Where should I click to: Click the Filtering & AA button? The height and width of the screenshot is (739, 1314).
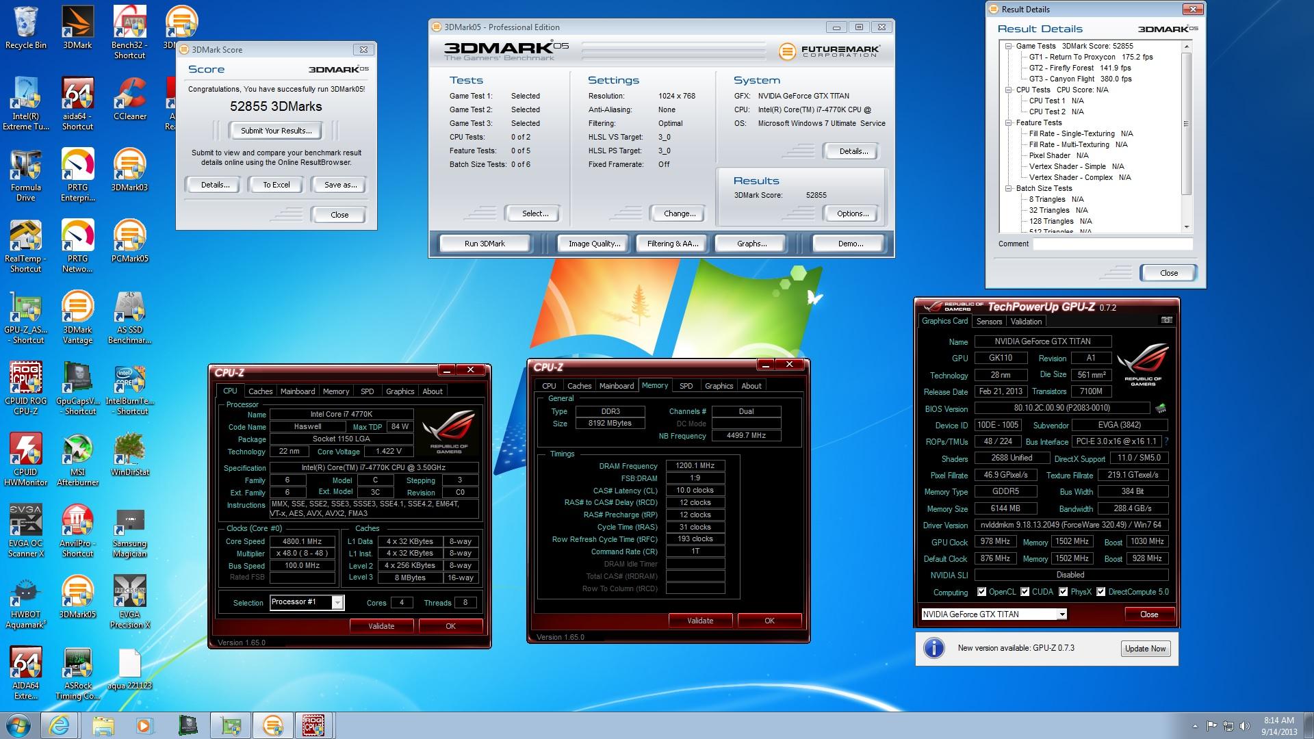(x=673, y=244)
